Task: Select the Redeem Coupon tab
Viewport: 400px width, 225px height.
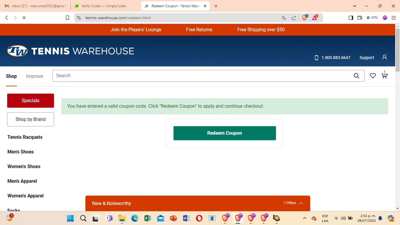Action: pyautogui.click(x=175, y=6)
